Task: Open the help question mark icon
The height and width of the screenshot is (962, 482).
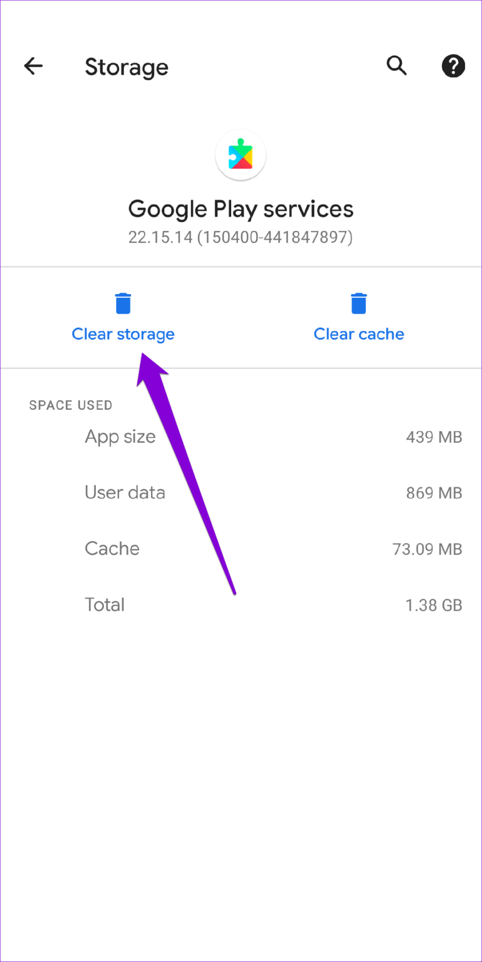Action: (453, 66)
